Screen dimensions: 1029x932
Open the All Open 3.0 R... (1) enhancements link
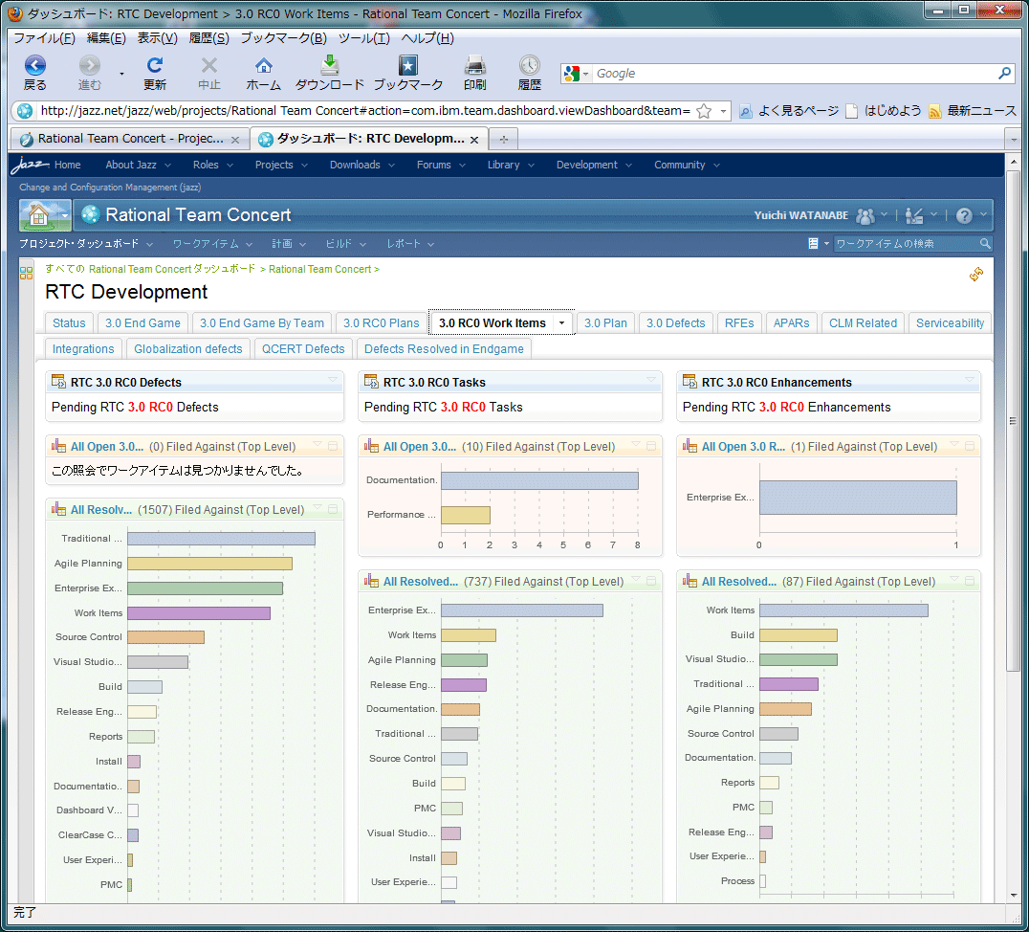coord(743,447)
